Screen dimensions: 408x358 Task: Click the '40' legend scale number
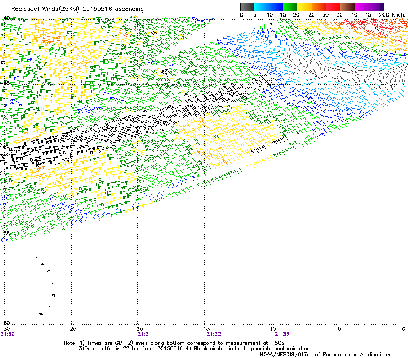354,15
